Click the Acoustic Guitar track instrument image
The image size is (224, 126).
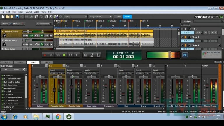pos(4,35)
